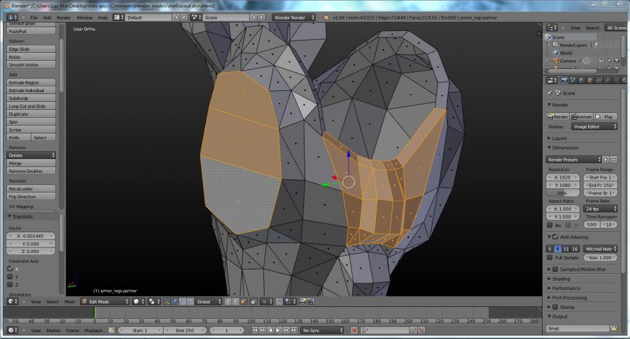This screenshot has width=630, height=339.
Task: Click the proportional editing icon
Action: [x=266, y=302]
